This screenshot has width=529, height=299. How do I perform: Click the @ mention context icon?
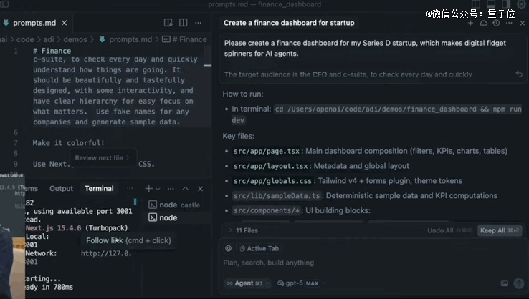click(x=229, y=248)
